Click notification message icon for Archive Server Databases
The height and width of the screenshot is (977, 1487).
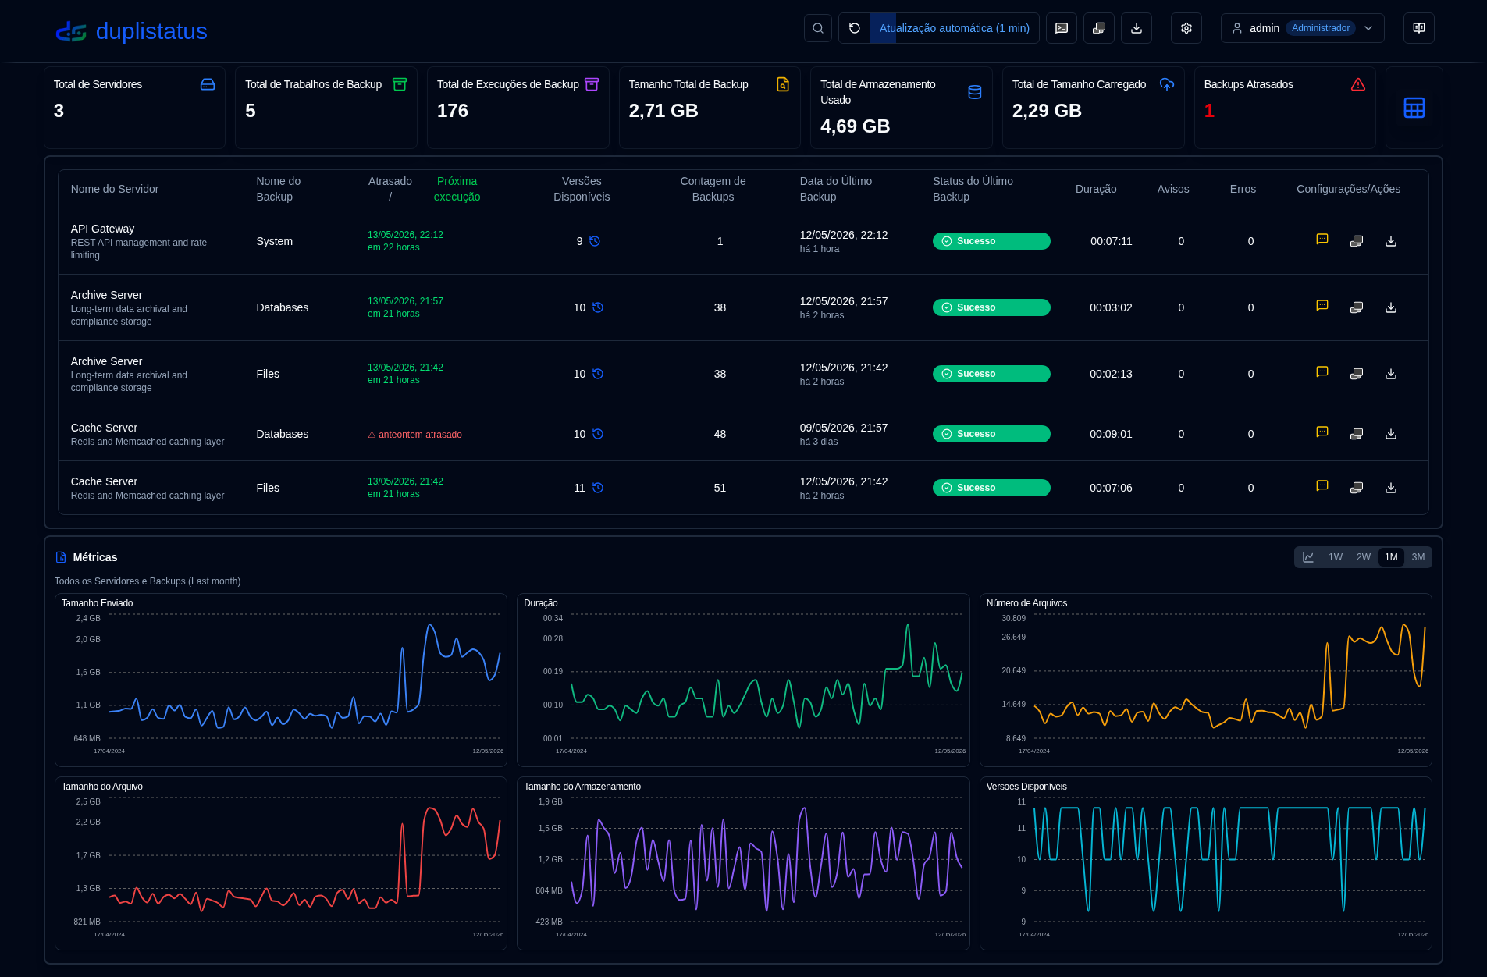1322,306
